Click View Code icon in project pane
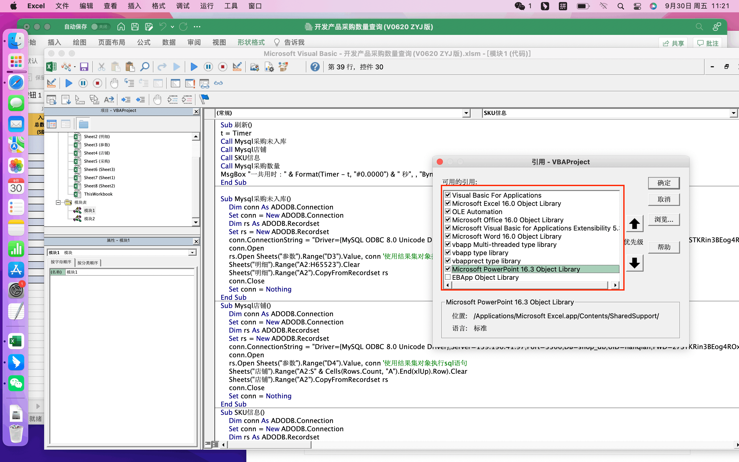This screenshot has width=739, height=462. [x=52, y=124]
